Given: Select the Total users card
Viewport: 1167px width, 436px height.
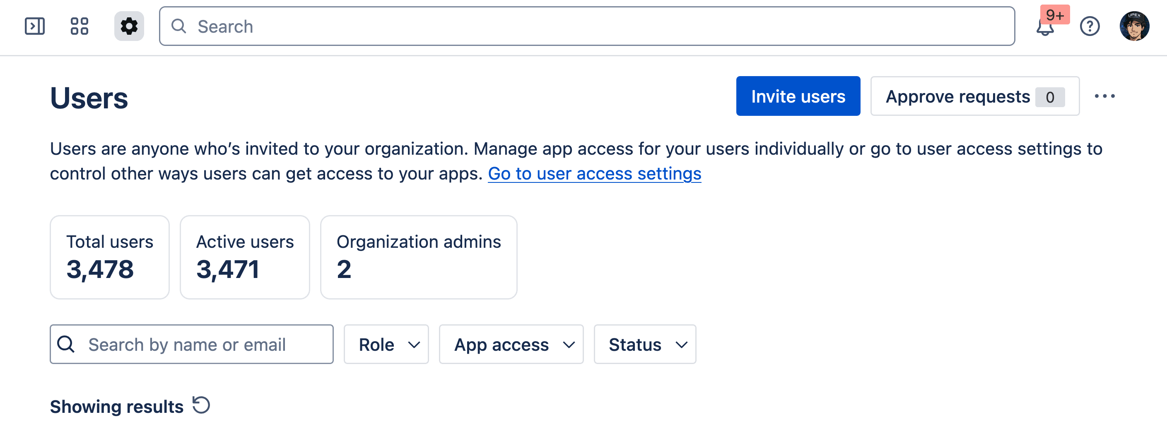Looking at the screenshot, I should tap(109, 257).
